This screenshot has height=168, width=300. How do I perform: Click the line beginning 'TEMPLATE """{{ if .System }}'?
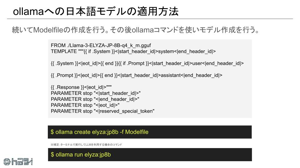pos(133,51)
